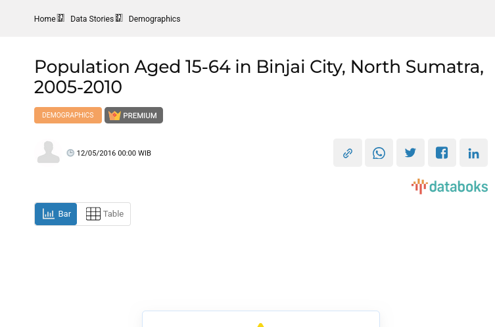
Task: Go to Home in the breadcrumb
Action: coord(45,19)
